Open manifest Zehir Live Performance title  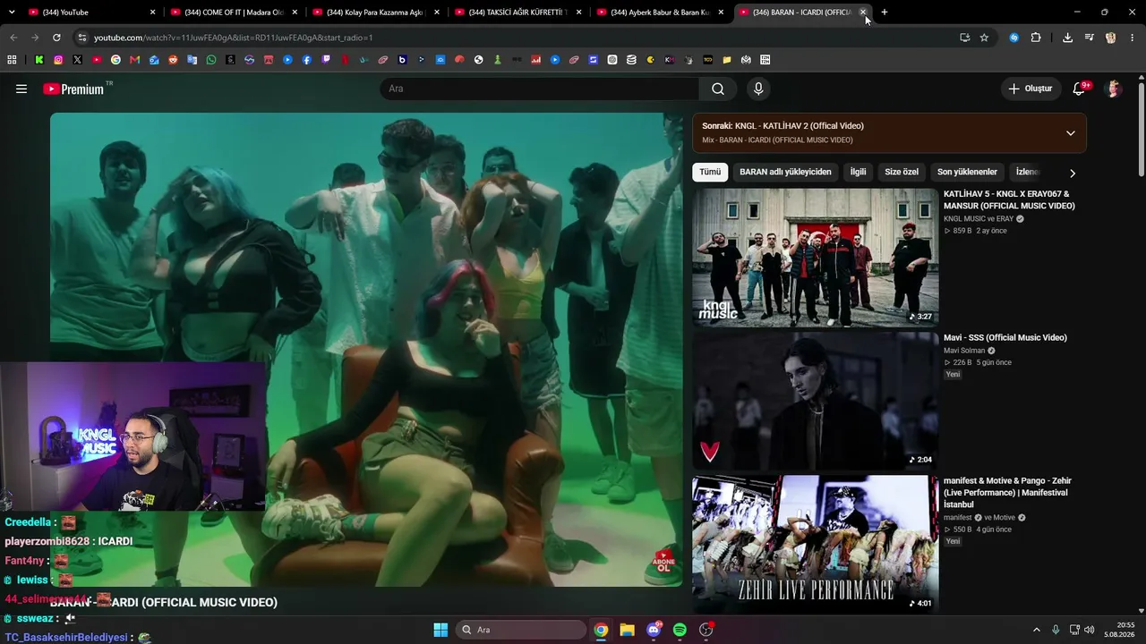pos(1007,493)
